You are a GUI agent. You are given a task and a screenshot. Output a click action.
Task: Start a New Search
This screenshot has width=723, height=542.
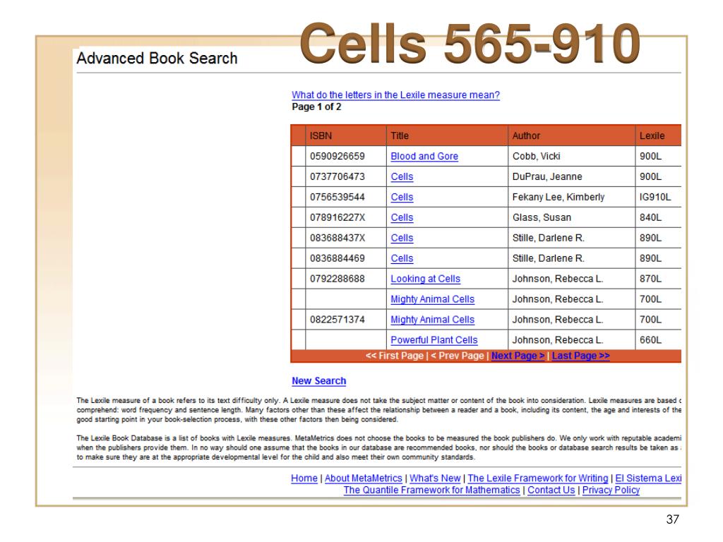point(318,380)
